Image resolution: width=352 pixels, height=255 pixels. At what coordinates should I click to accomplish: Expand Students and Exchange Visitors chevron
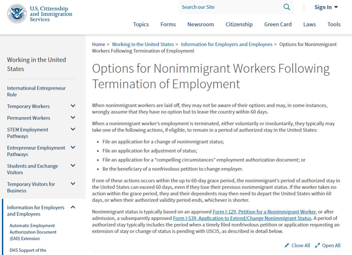pos(73,166)
